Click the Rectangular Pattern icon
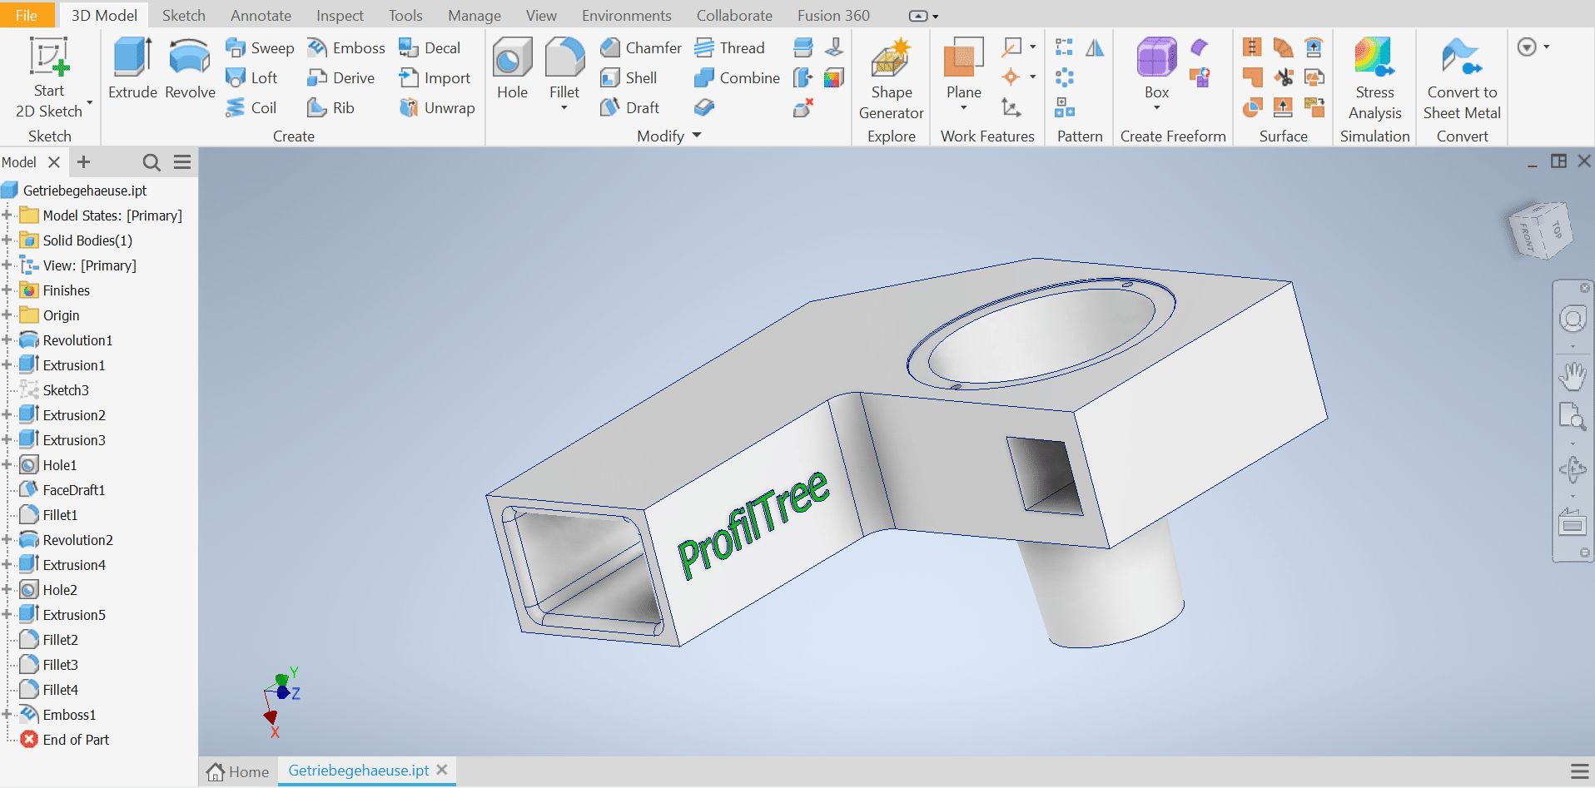1595x788 pixels. [1064, 48]
